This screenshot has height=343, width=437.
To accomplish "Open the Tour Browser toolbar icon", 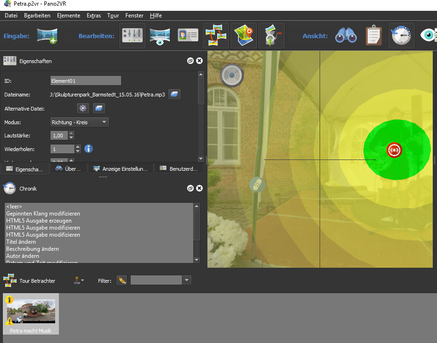I will click(x=216, y=36).
